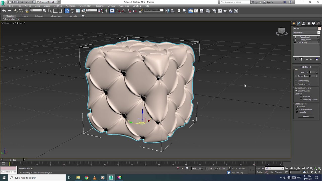Activate Bind to Space Warp tool
Viewport: 322px width, 181px height.
27,11
